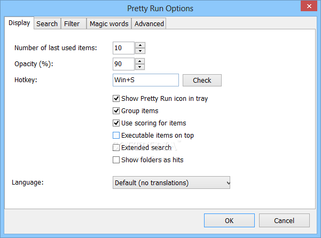
Task: Select the Advanced tab
Action: [149, 23]
